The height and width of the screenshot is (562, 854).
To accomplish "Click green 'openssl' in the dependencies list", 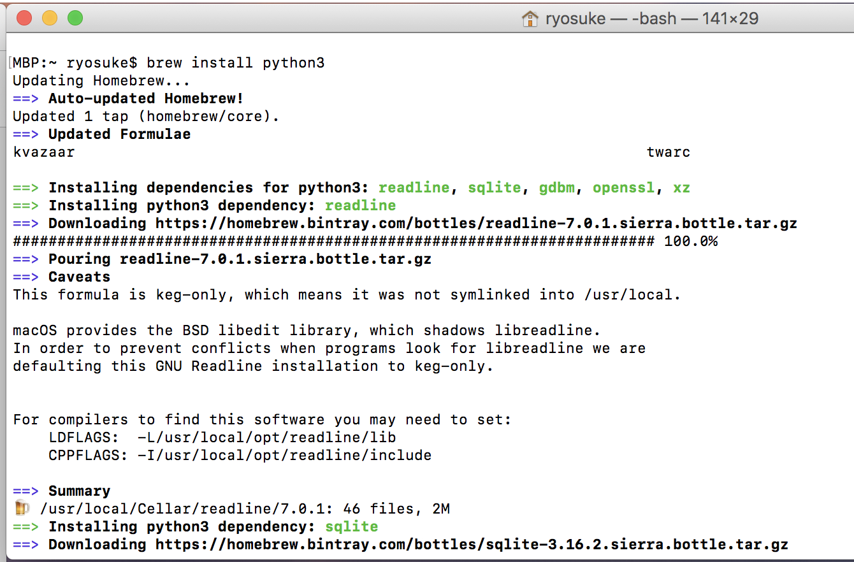I will [623, 188].
